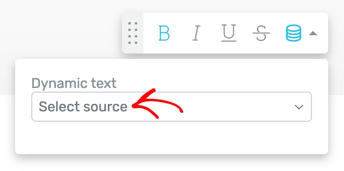Image resolution: width=344 pixels, height=171 pixels.
Task: Enable the Italic style toggle
Action: click(196, 33)
